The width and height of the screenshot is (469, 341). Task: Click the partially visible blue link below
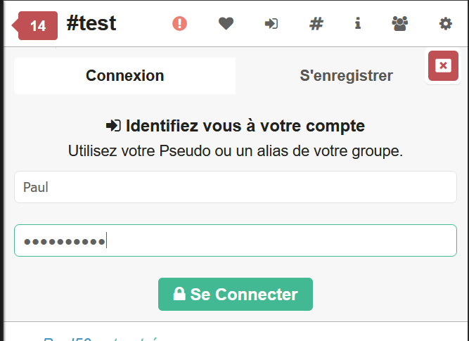[x=98, y=338]
